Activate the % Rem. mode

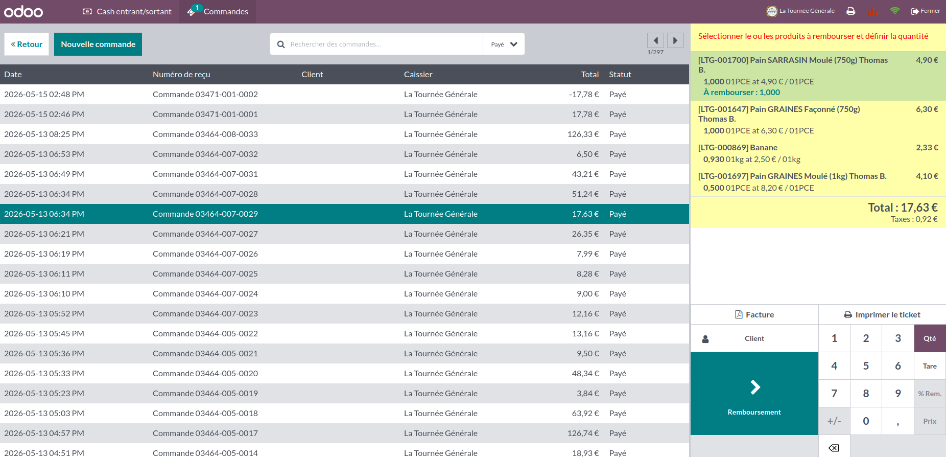(930, 394)
